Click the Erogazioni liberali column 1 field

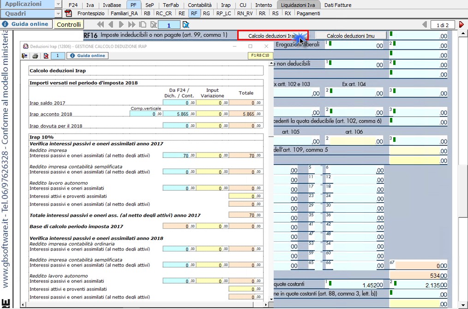pos(354,45)
